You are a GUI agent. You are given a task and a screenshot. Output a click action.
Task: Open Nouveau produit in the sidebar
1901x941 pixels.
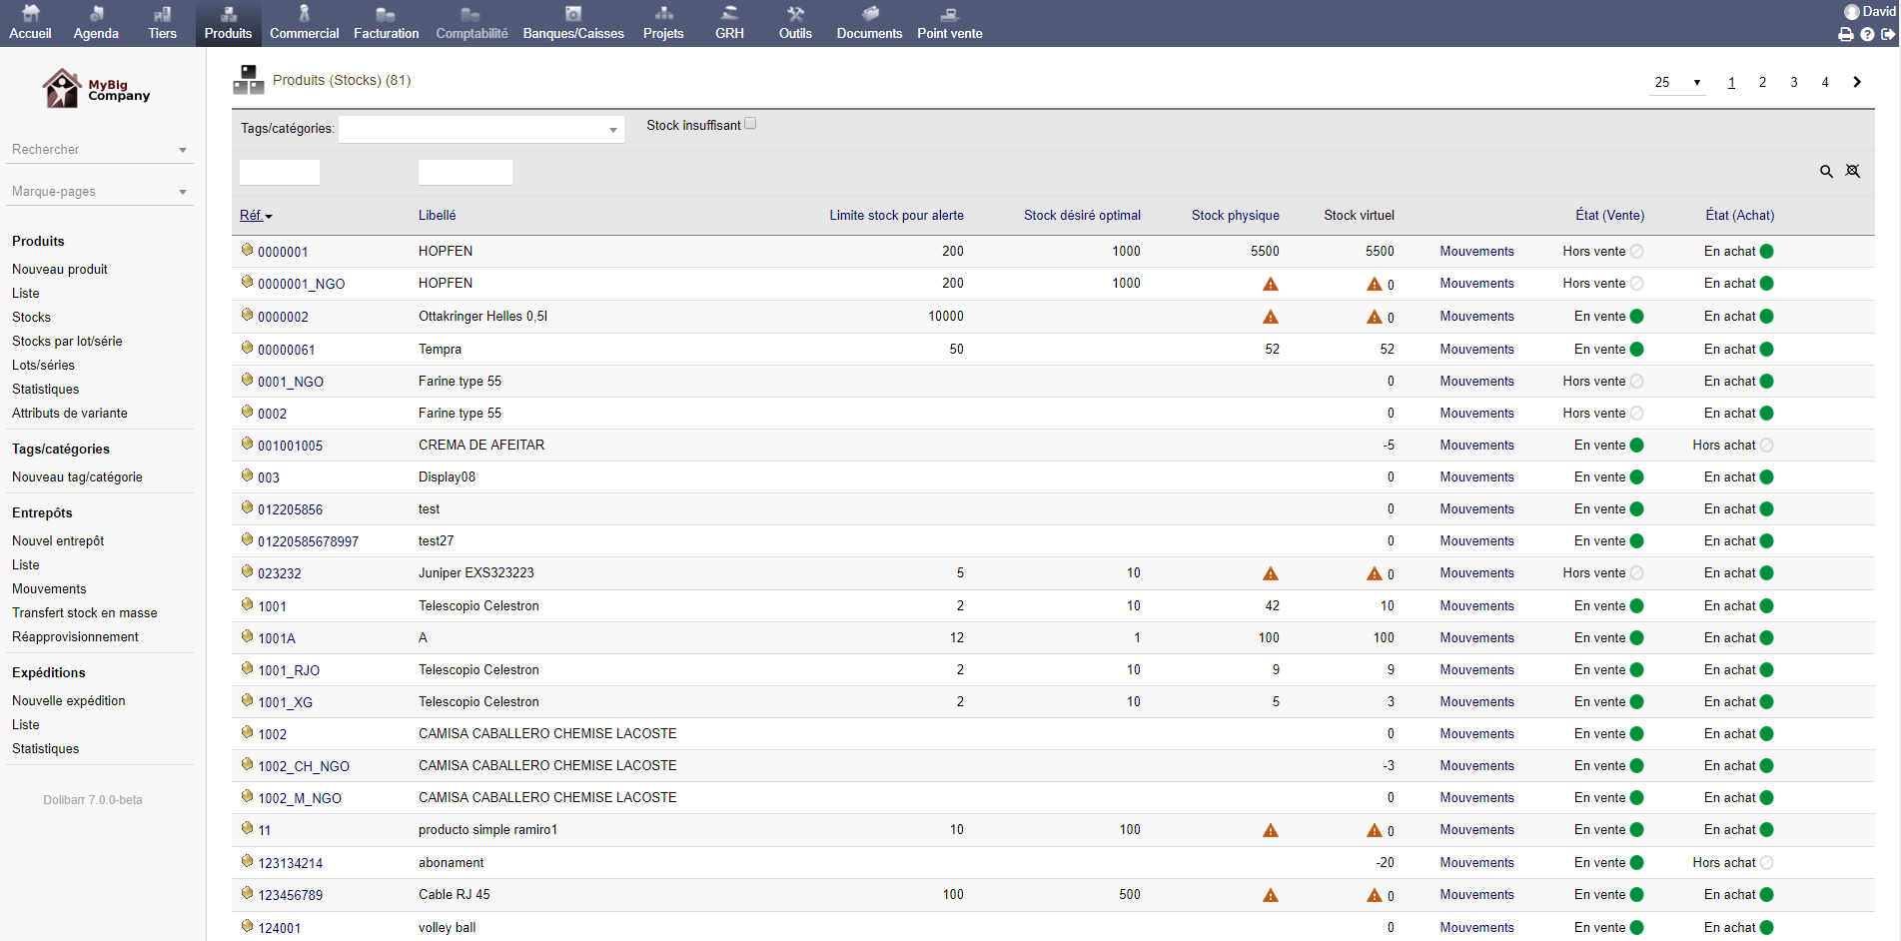60,269
